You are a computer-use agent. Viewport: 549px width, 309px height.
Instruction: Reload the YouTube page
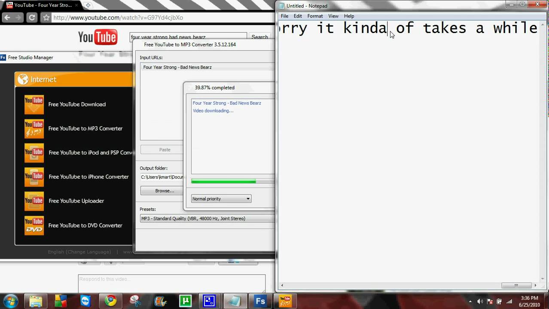[x=32, y=18]
